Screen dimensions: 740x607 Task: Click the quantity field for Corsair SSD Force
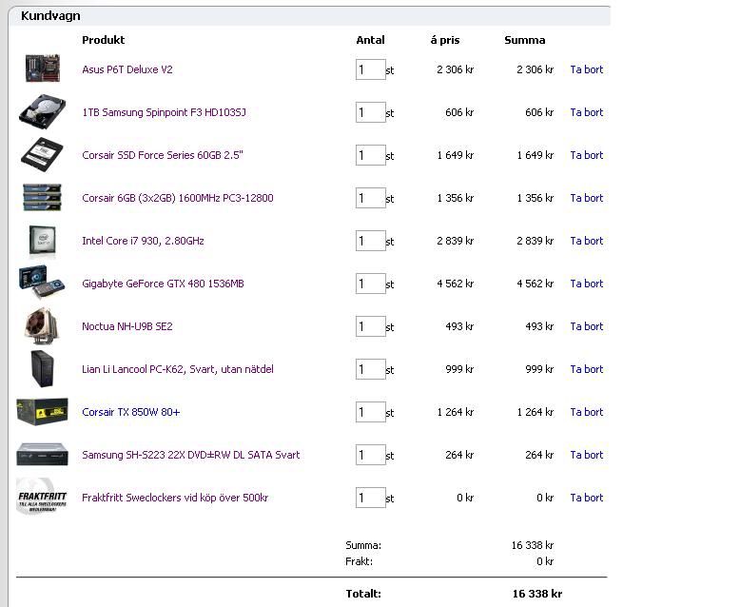coord(370,155)
